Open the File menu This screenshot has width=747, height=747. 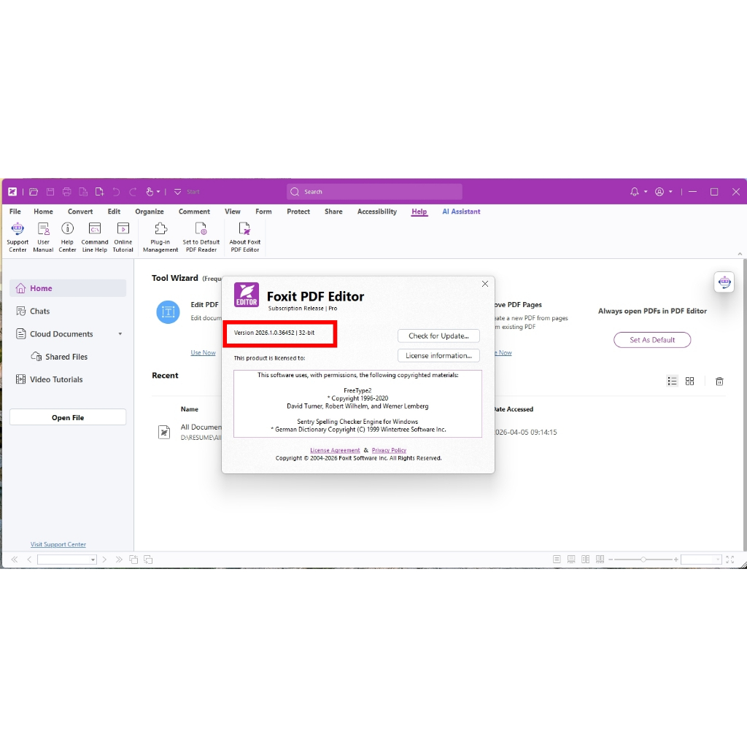[x=15, y=212]
